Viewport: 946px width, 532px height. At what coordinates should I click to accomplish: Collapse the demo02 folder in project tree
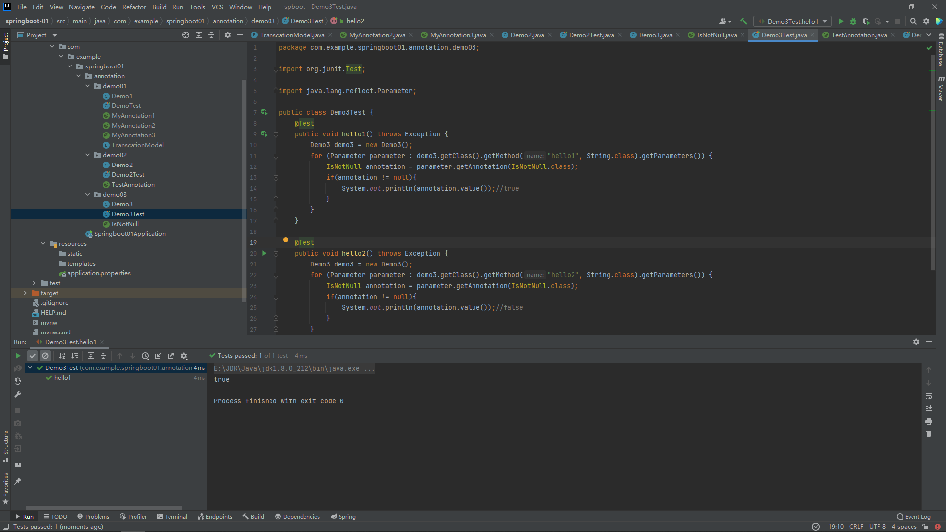pos(88,155)
